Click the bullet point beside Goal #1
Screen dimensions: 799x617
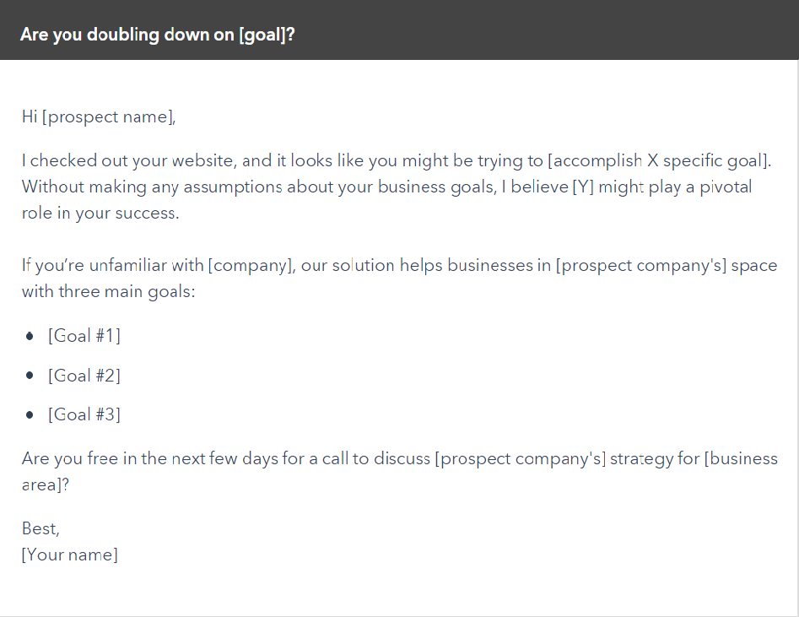[30, 336]
